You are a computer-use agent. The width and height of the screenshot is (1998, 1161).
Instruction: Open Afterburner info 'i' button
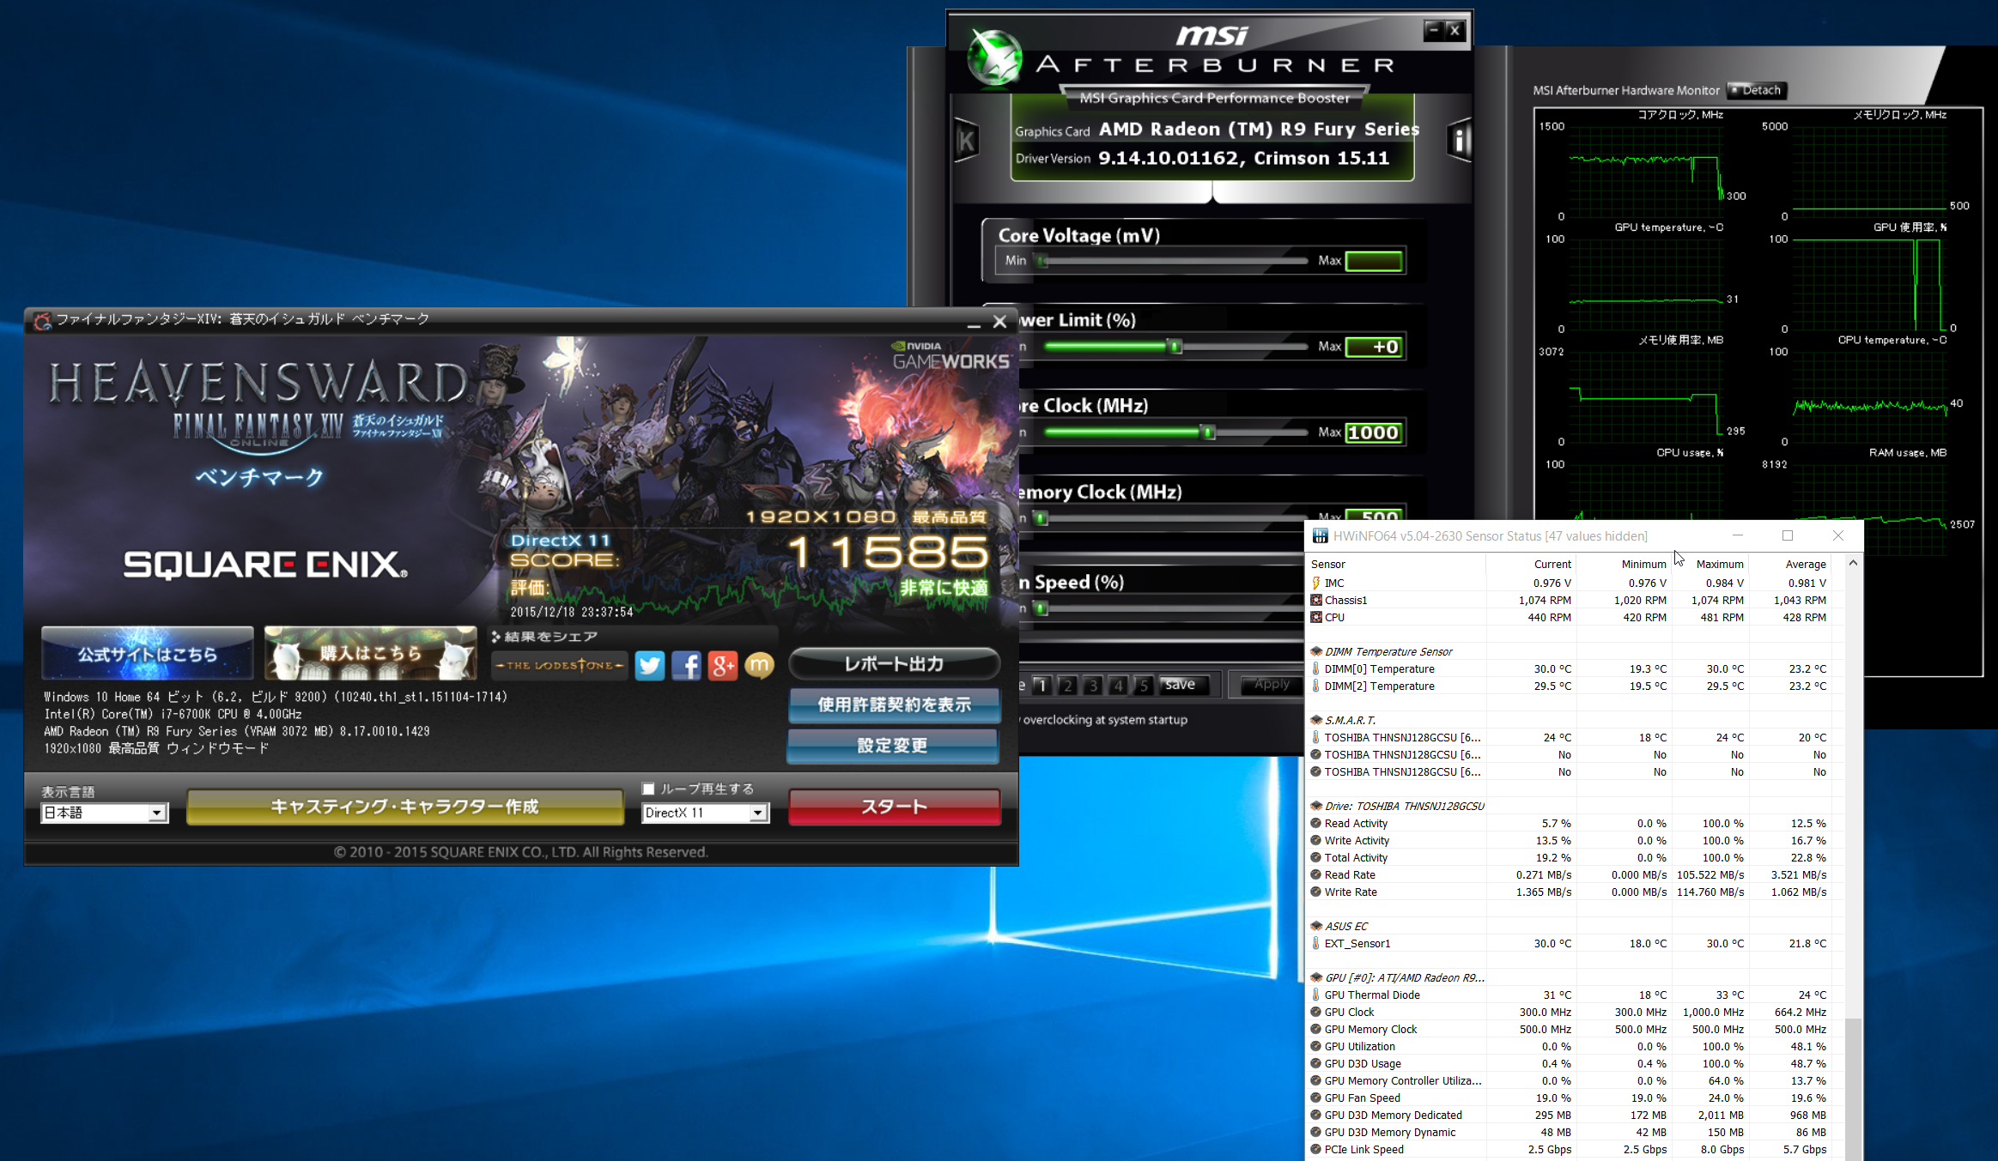[x=1459, y=140]
